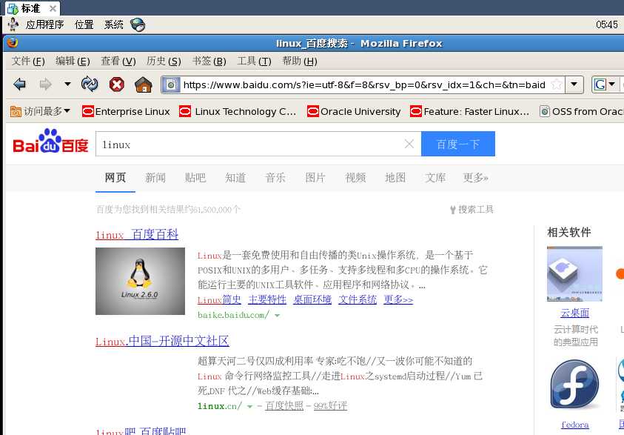Open Linux.中国-开源中文社区 result

[162, 342]
